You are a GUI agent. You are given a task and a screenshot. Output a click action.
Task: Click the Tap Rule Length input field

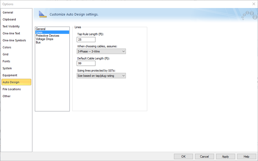coord(86,39)
